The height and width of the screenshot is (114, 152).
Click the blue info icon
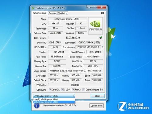(x=36, y=105)
